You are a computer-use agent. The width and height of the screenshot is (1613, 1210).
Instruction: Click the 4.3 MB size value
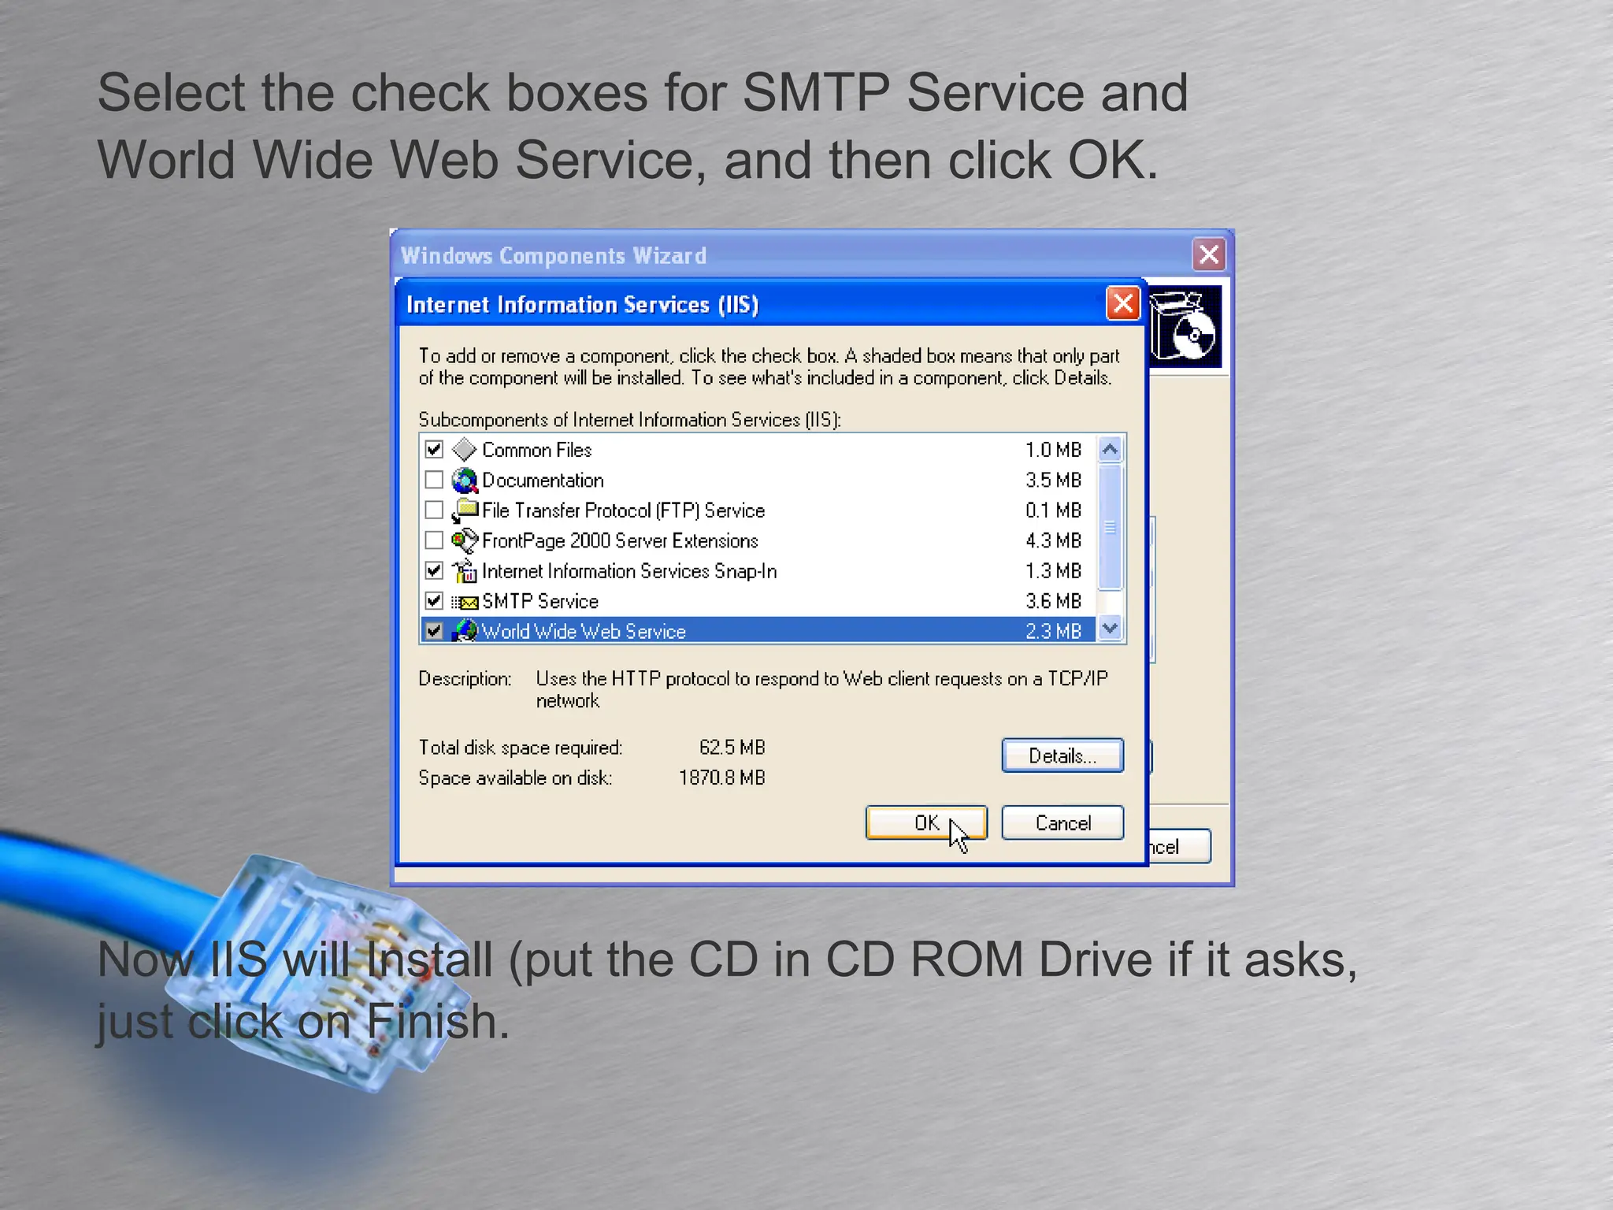click(x=1053, y=540)
